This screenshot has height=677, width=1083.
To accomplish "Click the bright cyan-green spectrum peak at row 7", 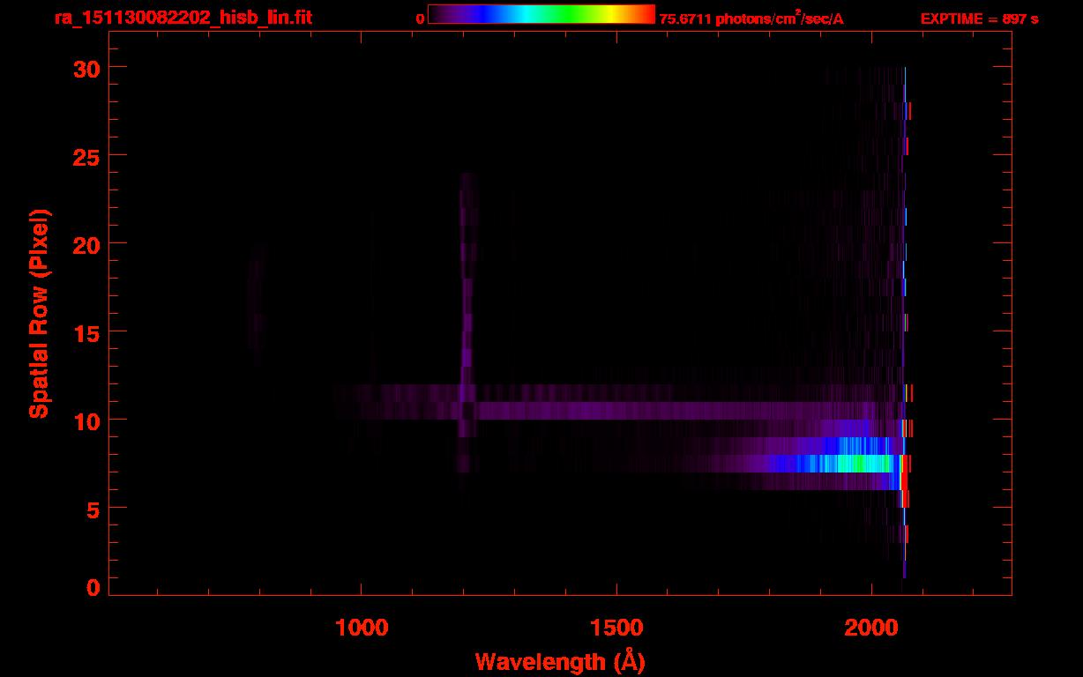I will [864, 464].
